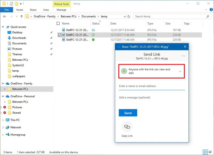
Task: Sort by the Date column header
Action: tap(113, 23)
